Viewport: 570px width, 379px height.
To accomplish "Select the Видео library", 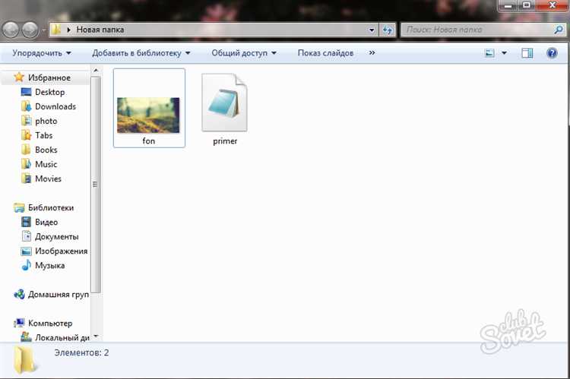I will click(46, 223).
